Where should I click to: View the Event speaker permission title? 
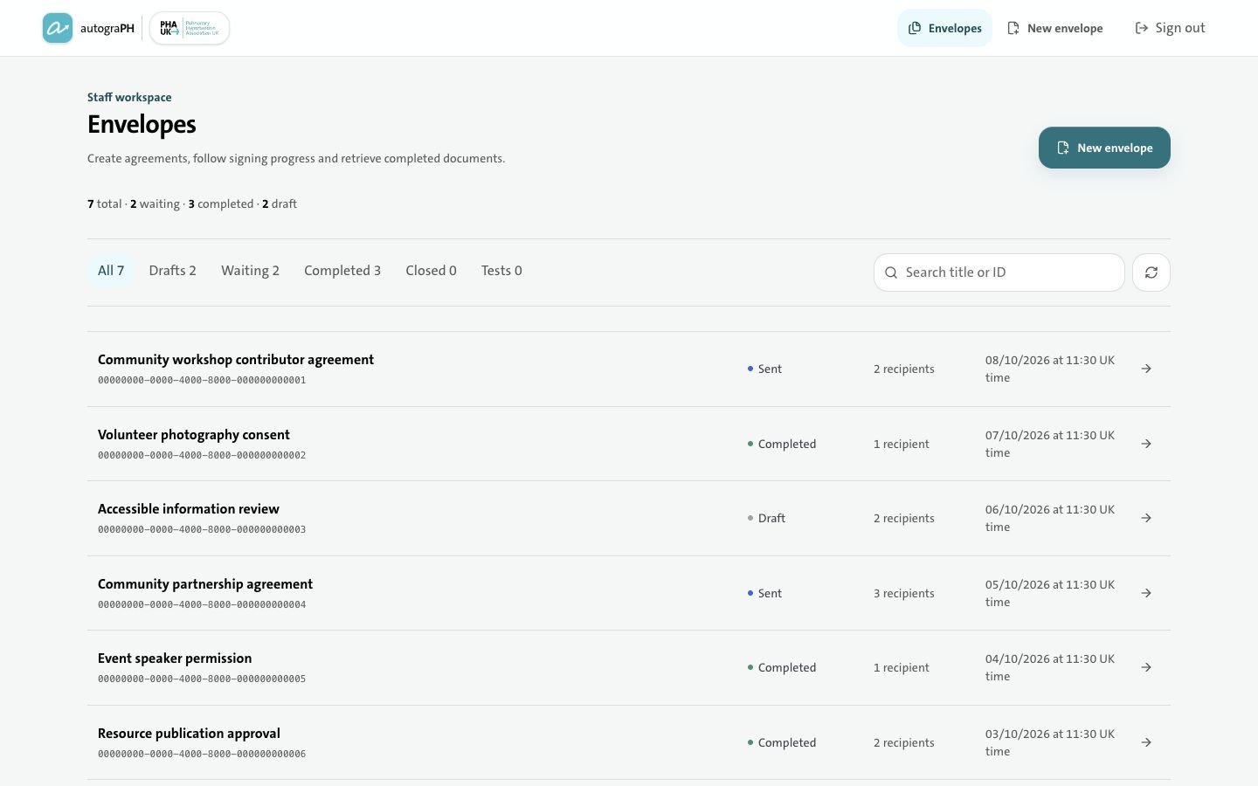coord(175,658)
